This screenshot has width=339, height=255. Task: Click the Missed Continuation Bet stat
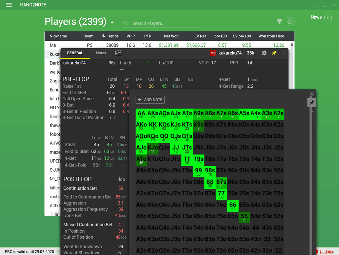(x=88, y=224)
